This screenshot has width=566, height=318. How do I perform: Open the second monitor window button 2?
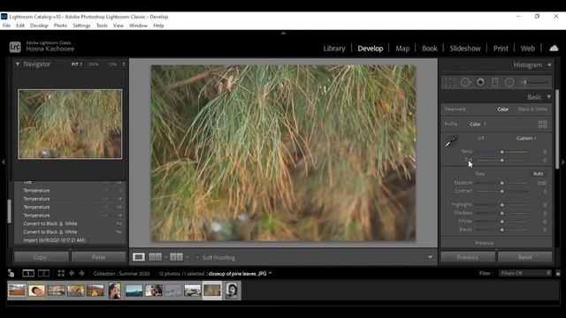pos(43,273)
